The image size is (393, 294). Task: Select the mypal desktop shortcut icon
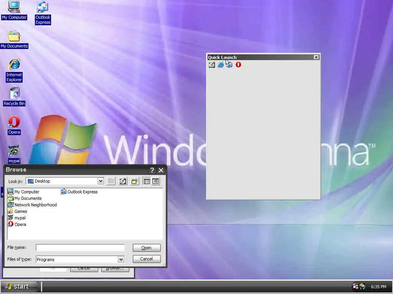point(14,154)
